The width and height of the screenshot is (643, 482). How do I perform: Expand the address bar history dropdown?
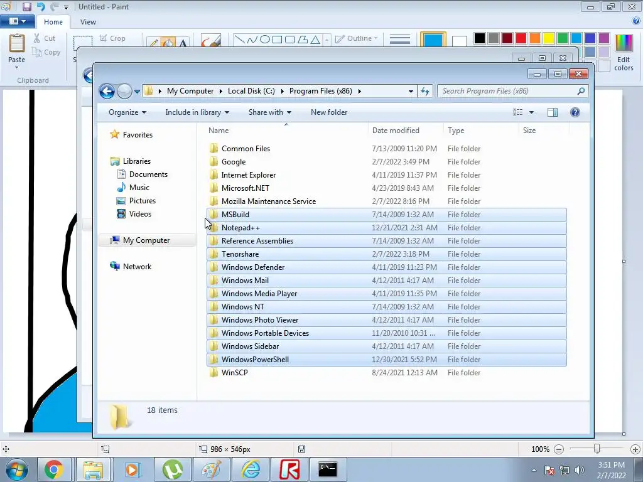[411, 92]
